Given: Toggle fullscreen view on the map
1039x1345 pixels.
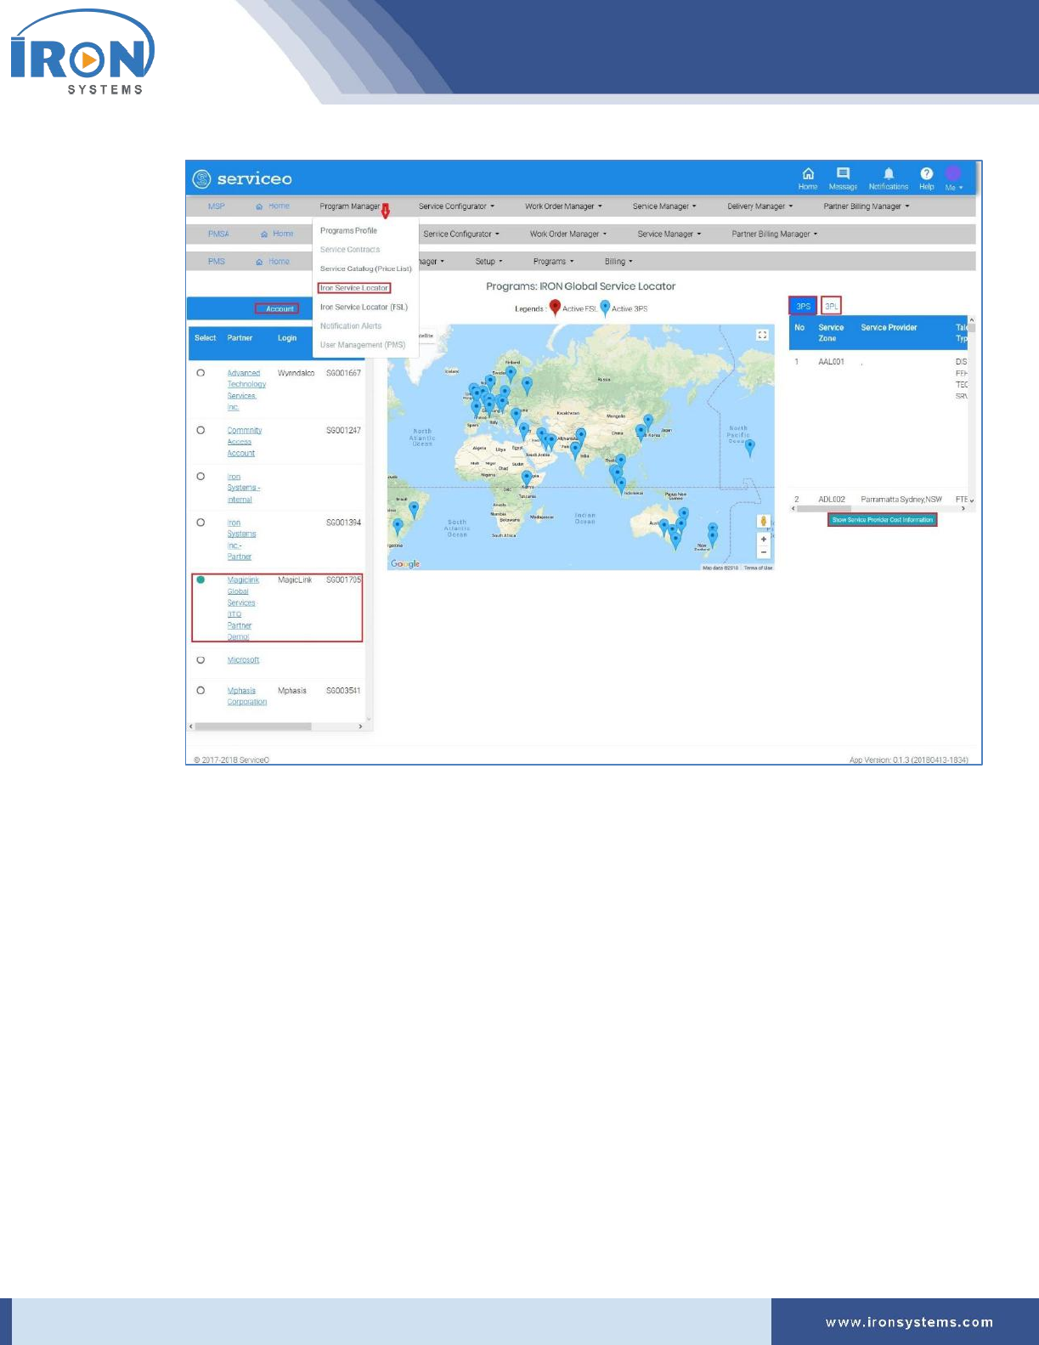Looking at the screenshot, I should click(762, 336).
